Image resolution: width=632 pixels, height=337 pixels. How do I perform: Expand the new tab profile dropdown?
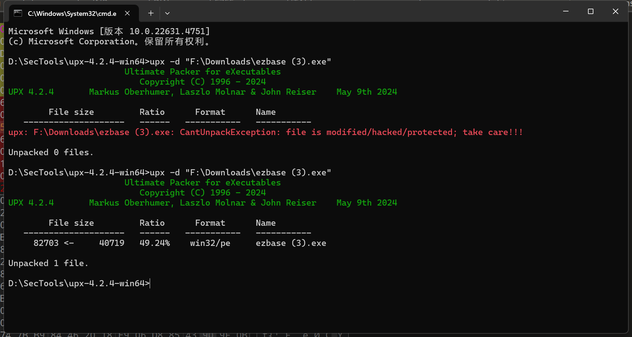pos(167,13)
